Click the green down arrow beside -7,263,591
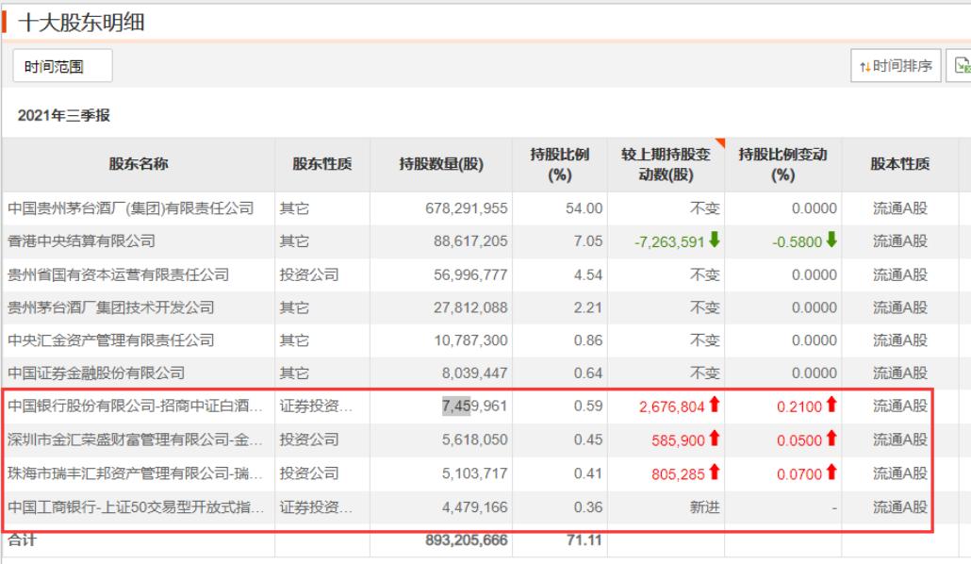The image size is (971, 564). 715,240
